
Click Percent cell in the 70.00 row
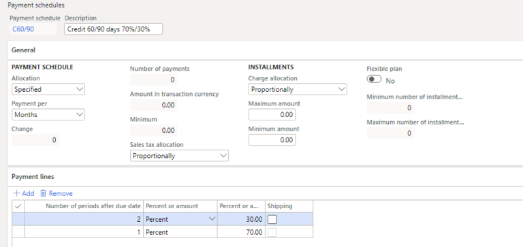[180, 232]
